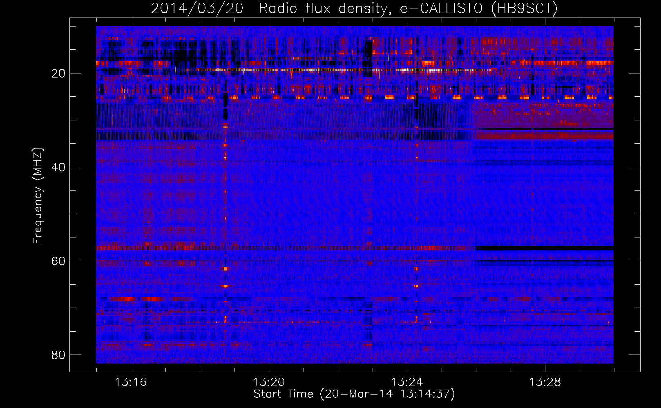Viewport: 661px width, 408px height.
Task: Click the red patch near 33 MHz at 13:28
Action: pyautogui.click(x=545, y=135)
